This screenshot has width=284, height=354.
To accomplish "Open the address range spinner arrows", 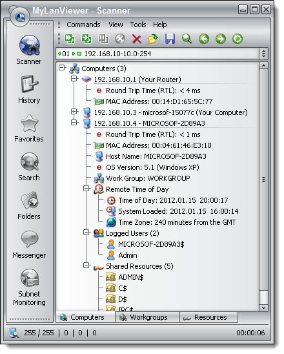I will pyautogui.click(x=263, y=54).
